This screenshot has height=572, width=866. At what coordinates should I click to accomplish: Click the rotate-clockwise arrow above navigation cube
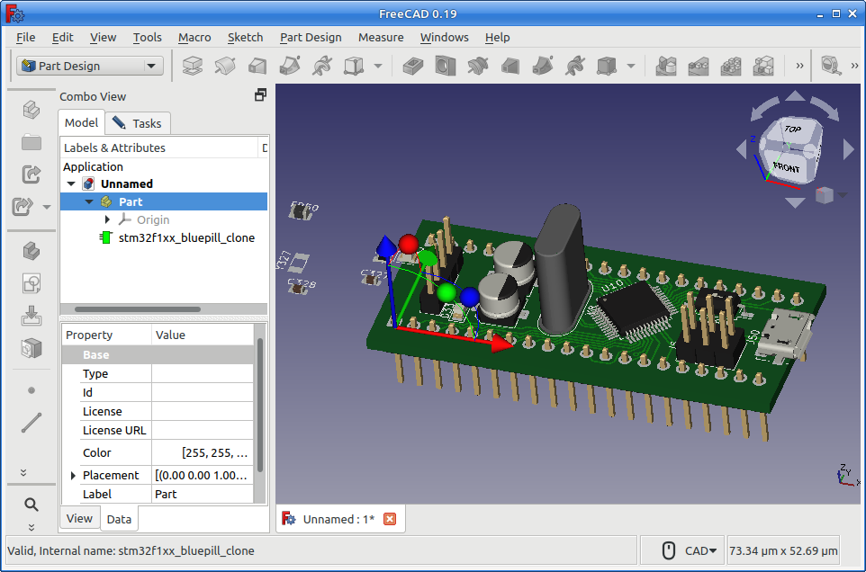(x=825, y=108)
